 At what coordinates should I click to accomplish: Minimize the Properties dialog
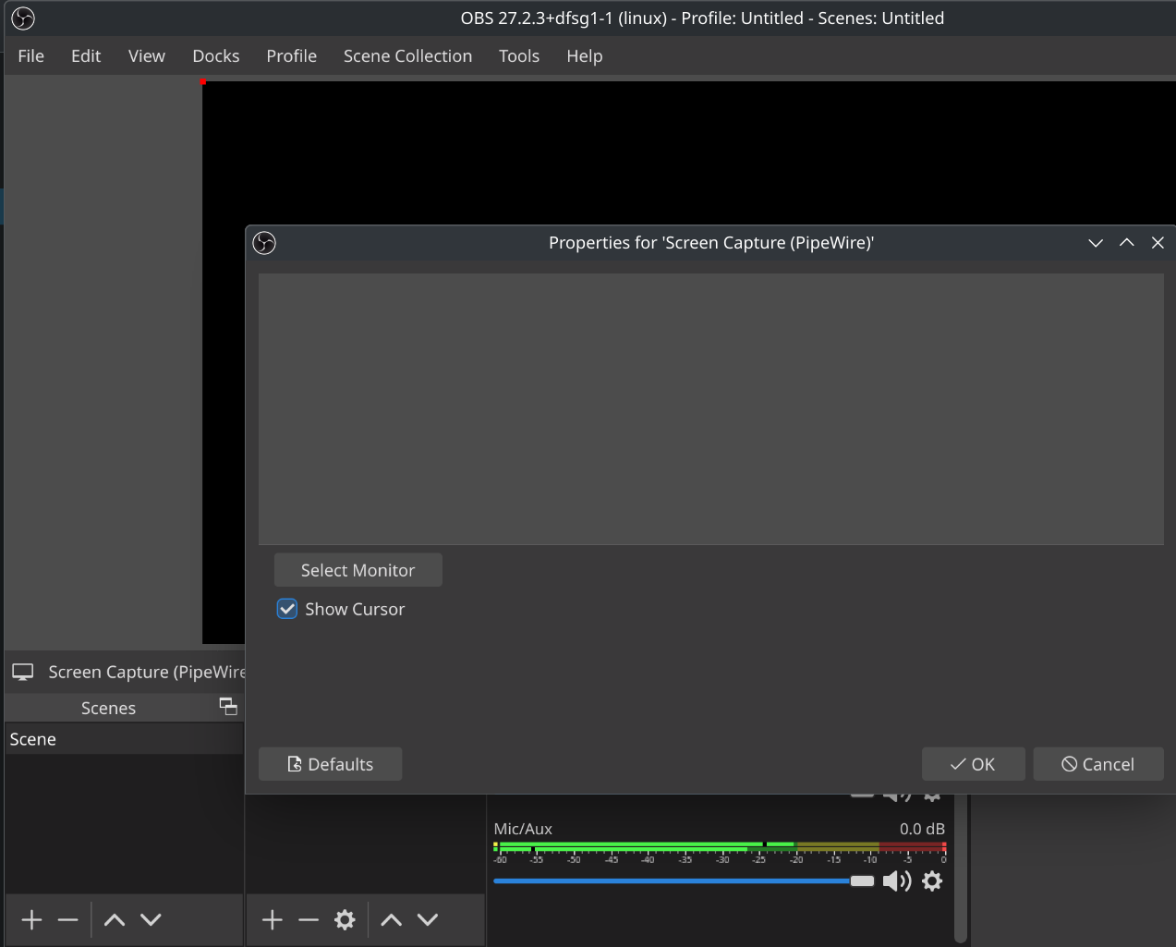1096,243
